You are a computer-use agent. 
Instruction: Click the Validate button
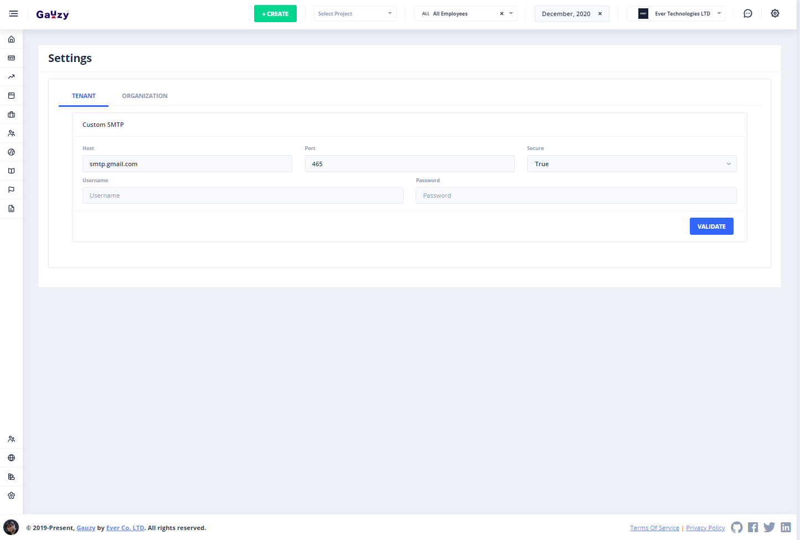coord(711,227)
